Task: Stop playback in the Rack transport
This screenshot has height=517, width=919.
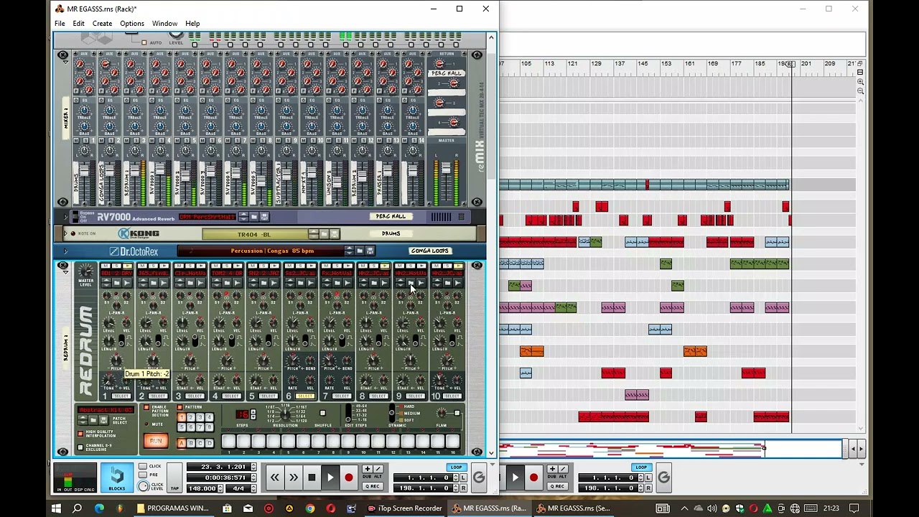Action: (312, 478)
